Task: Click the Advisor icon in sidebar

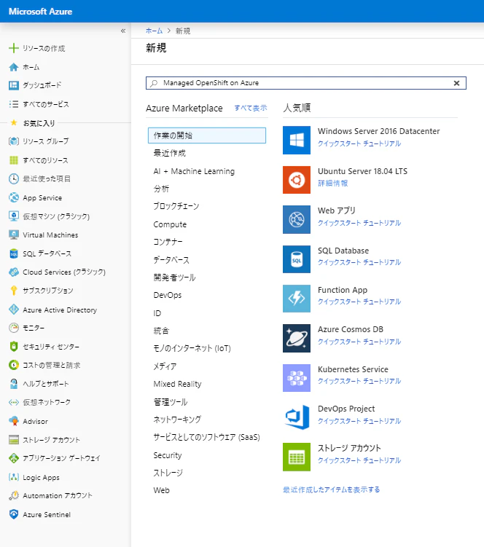Action: (14, 421)
